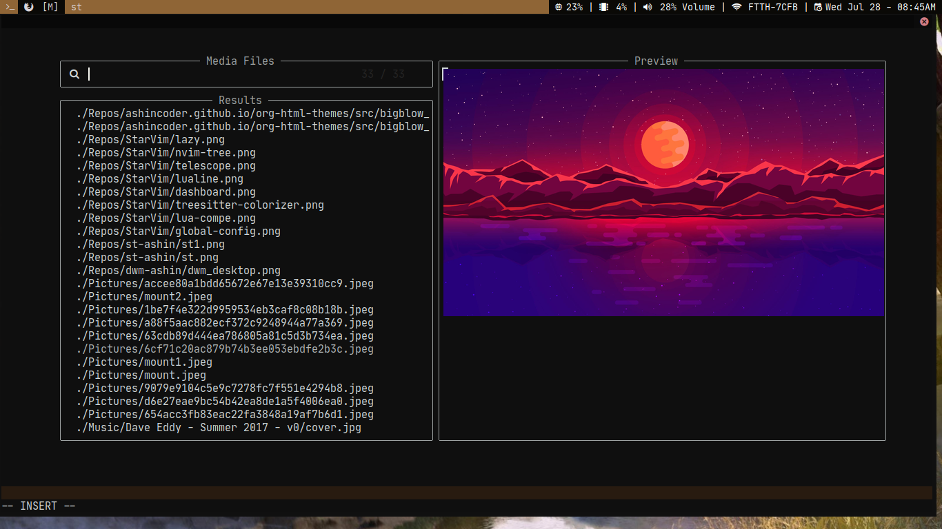Select ./Repos/StarVim/treesitter-colorizer.png result

coord(200,205)
